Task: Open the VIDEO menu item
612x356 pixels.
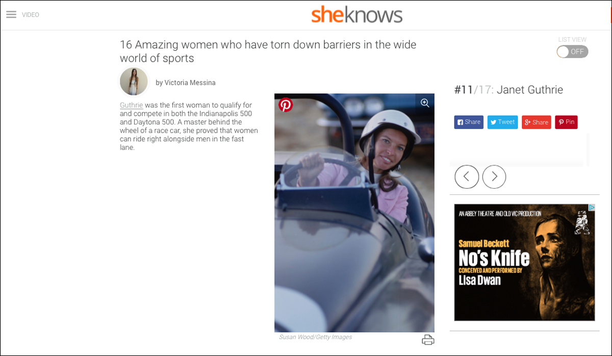Action: tap(31, 15)
